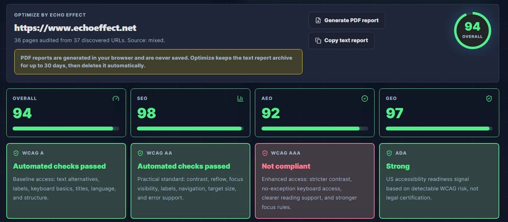Open the WCAG A Automated checks passed heading

[x=59, y=166]
